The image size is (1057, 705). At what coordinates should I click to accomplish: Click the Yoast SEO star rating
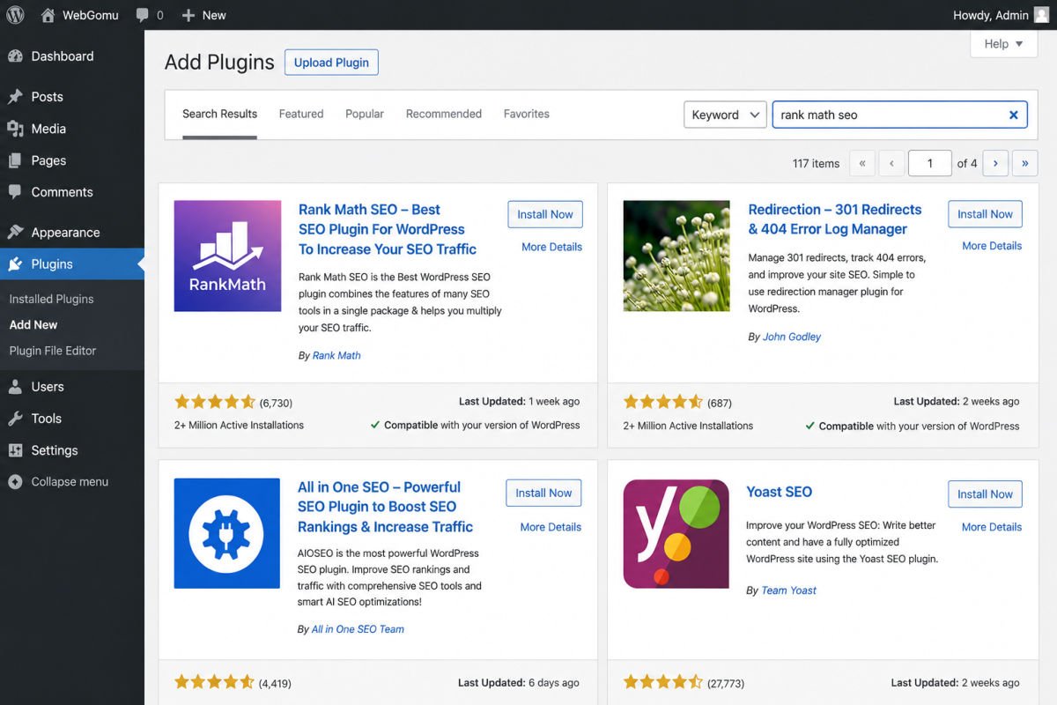[x=663, y=682]
